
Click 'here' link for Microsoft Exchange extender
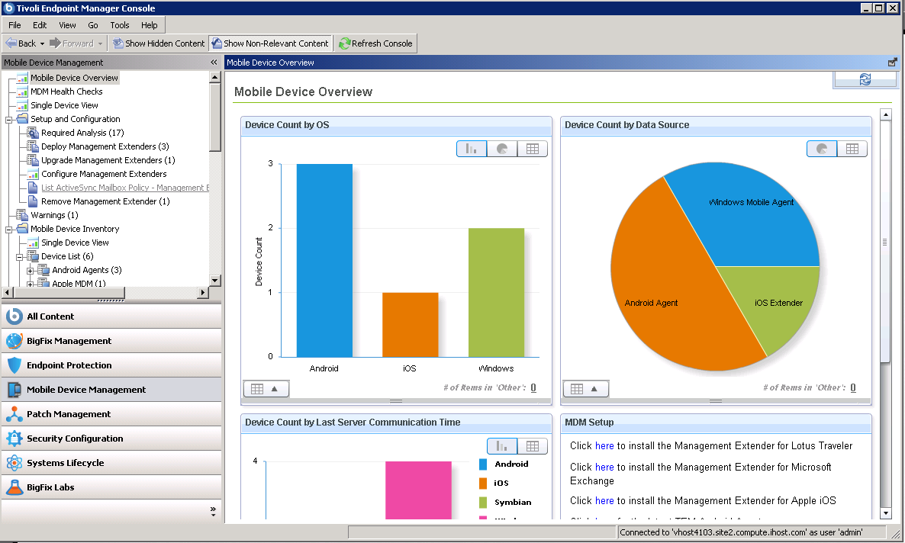[x=604, y=467]
